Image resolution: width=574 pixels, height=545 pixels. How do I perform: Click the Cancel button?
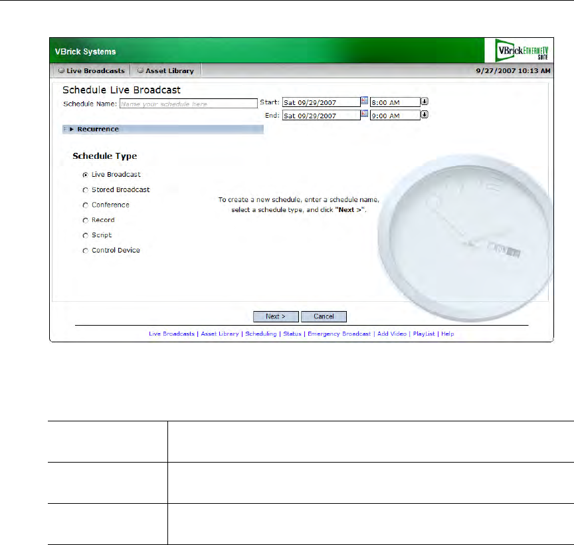pyautogui.click(x=324, y=316)
